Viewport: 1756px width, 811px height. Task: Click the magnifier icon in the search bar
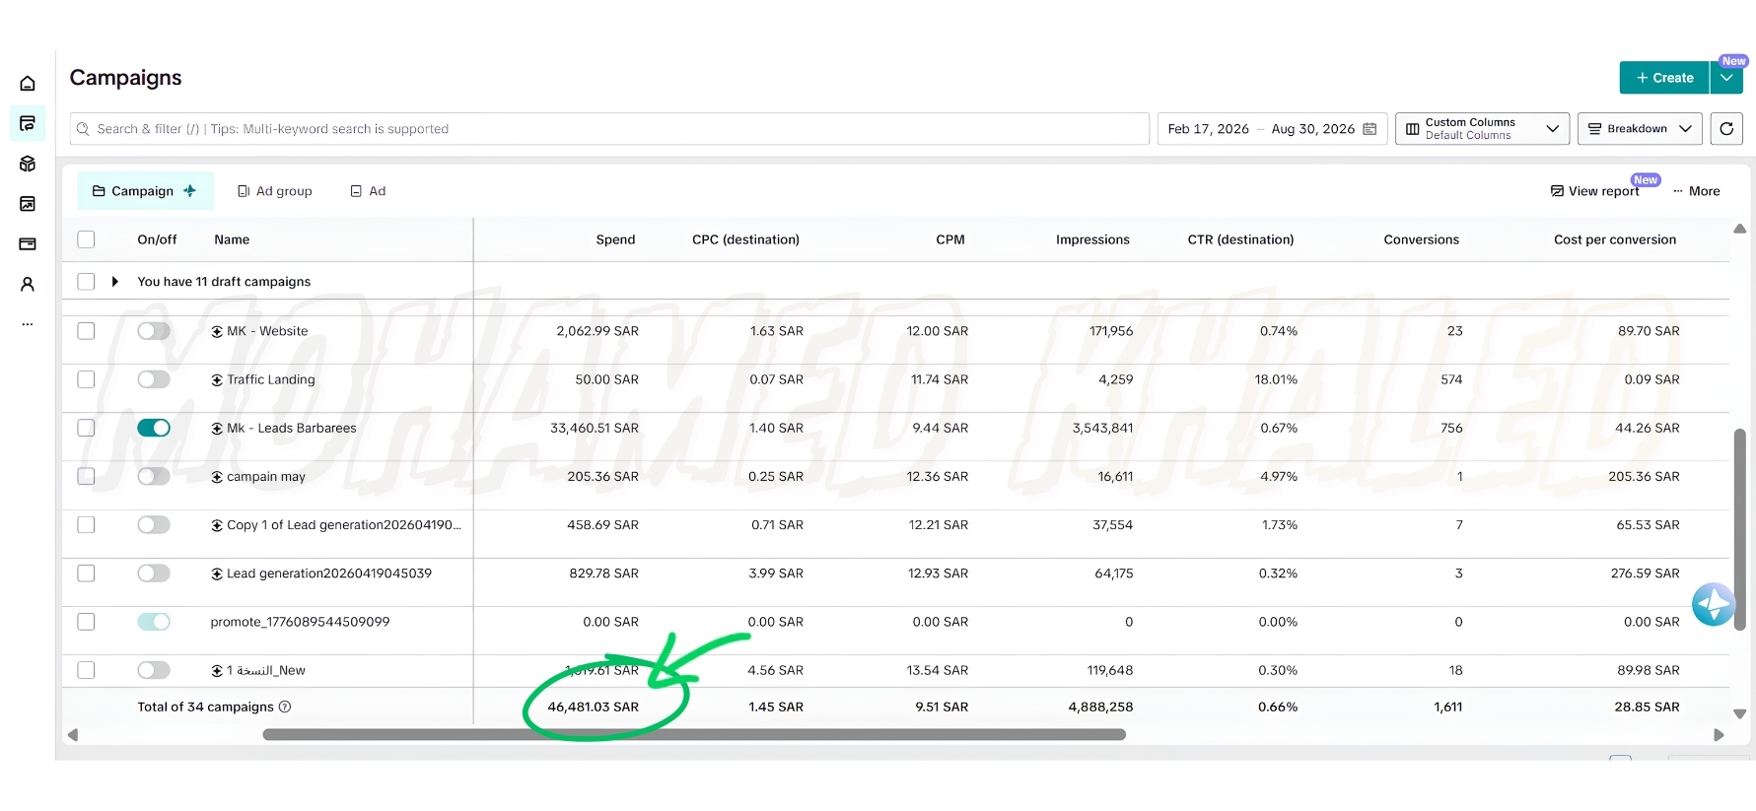(x=83, y=129)
